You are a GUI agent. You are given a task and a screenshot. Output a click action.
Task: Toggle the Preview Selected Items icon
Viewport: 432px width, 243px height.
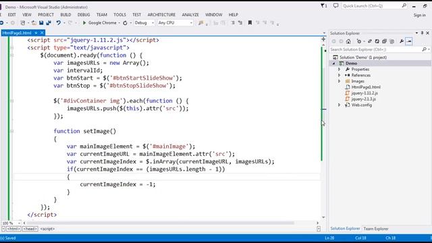(x=409, y=41)
